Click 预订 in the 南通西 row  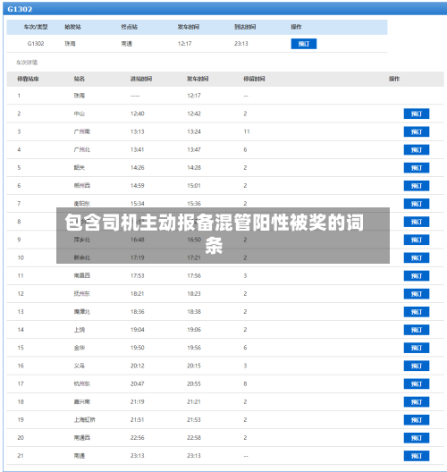pyautogui.click(x=417, y=438)
